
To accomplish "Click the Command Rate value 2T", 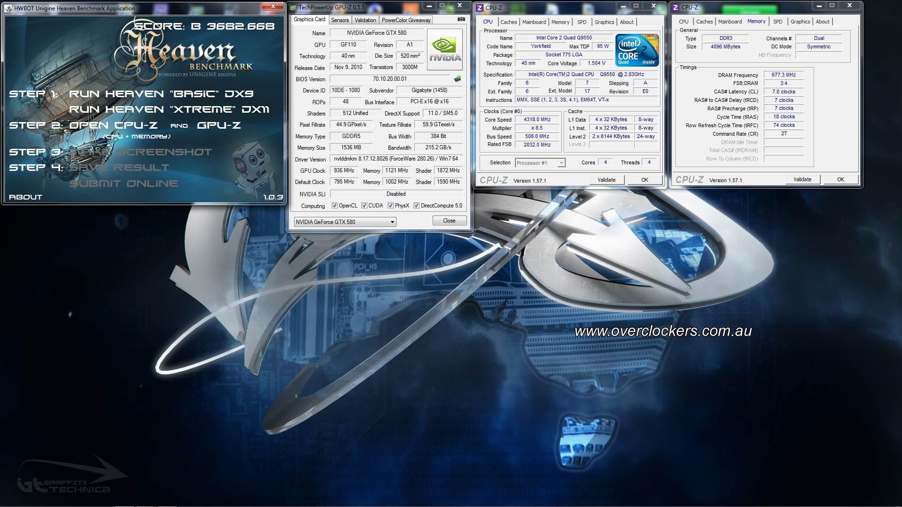I will coord(784,133).
